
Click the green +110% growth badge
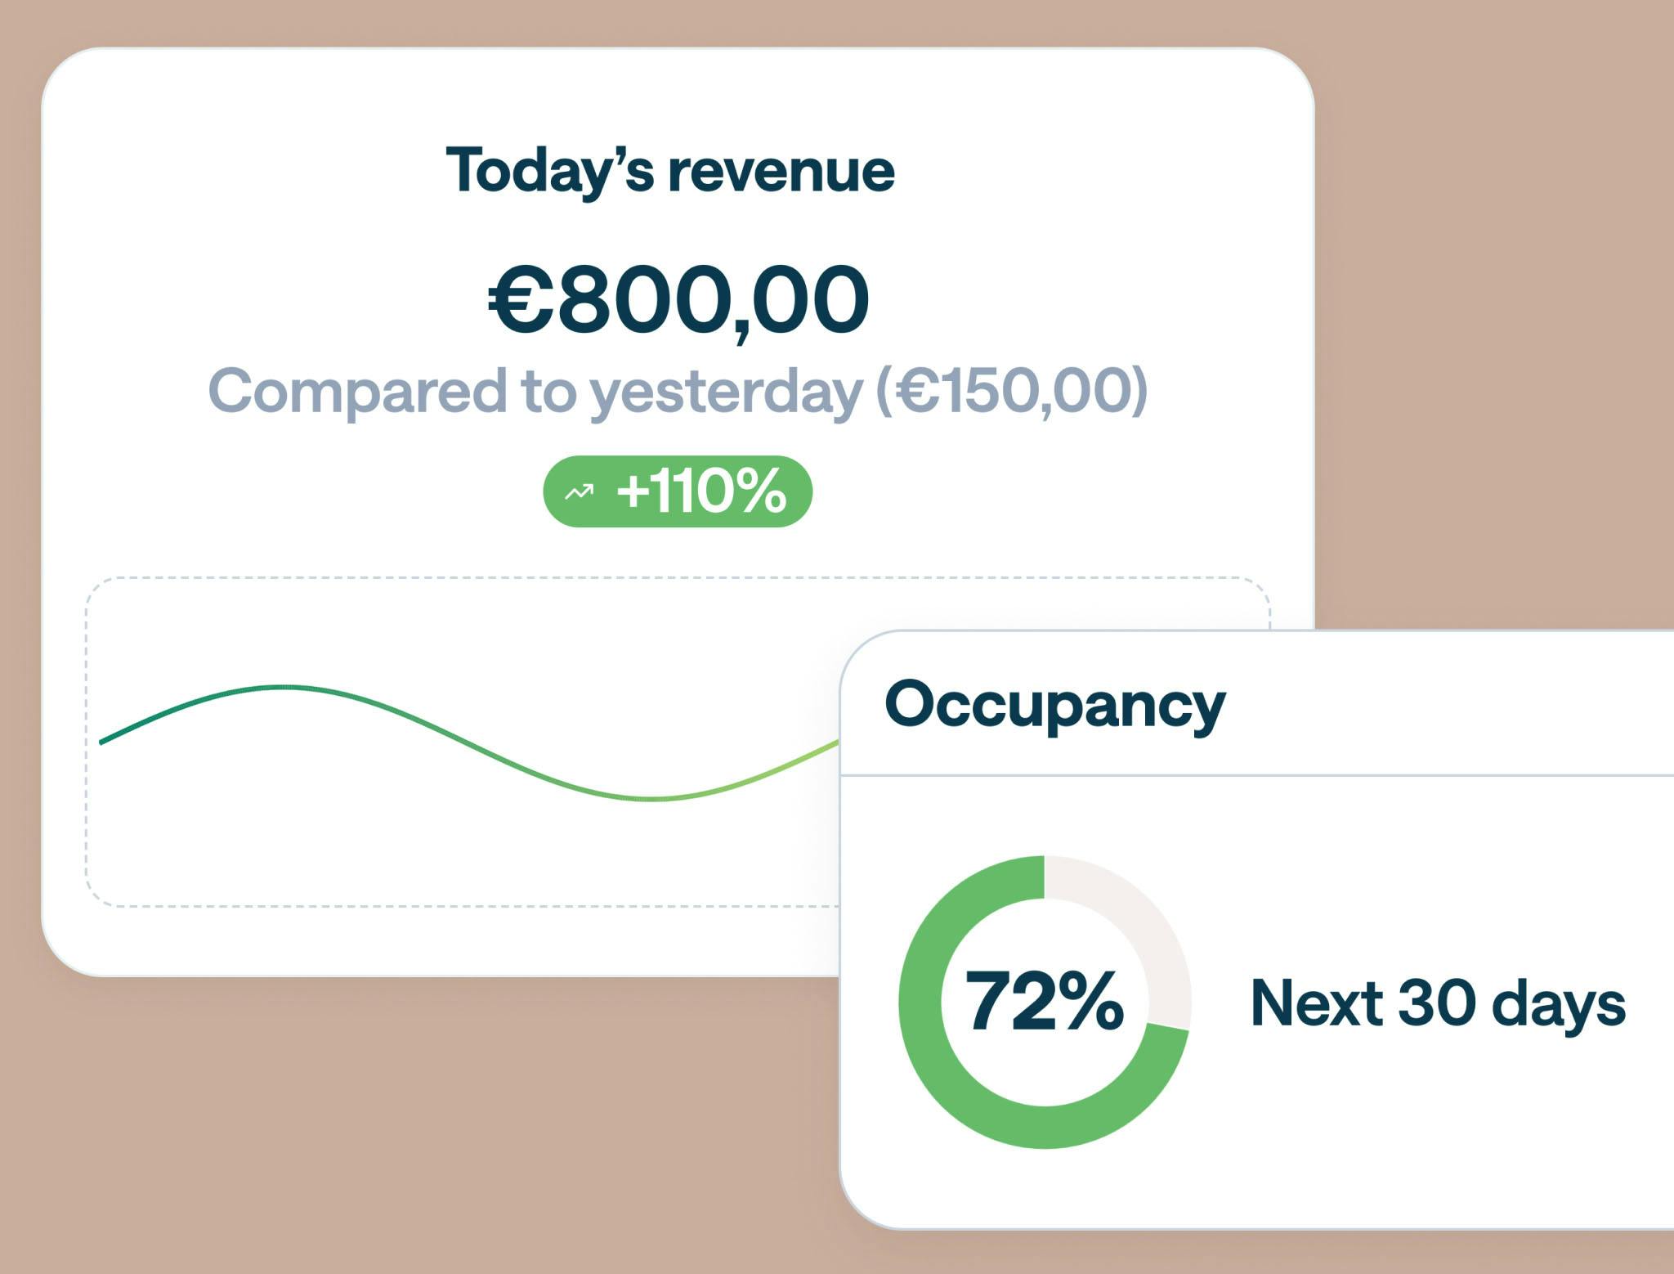(678, 491)
